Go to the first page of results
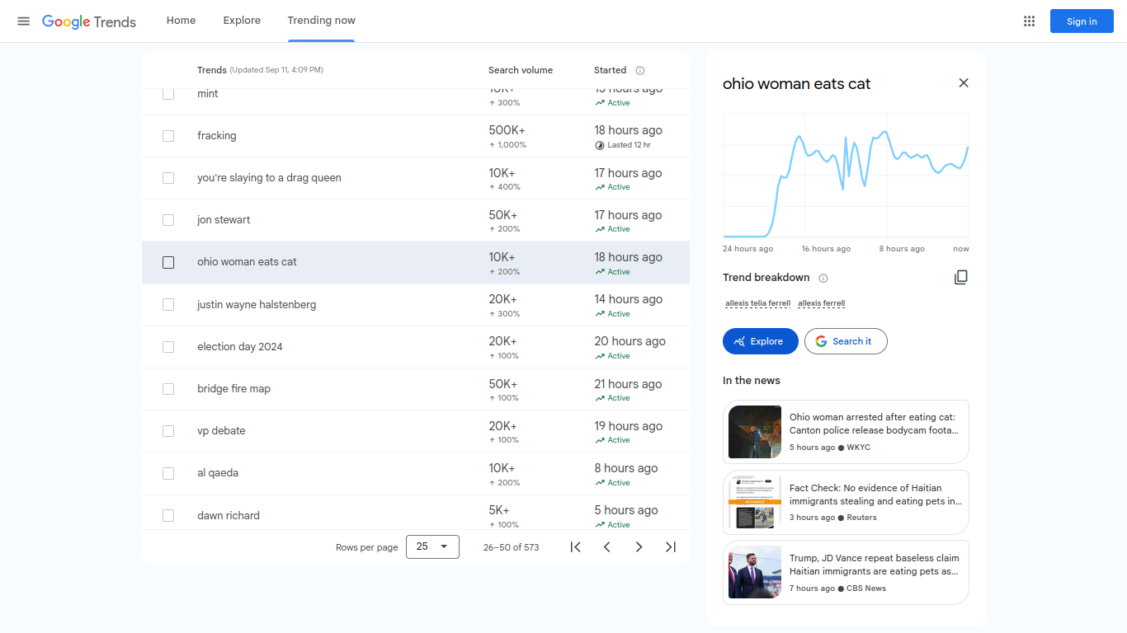This screenshot has width=1127, height=633. point(575,546)
